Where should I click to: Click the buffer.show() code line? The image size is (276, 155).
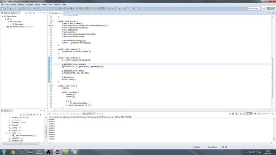coord(69,79)
